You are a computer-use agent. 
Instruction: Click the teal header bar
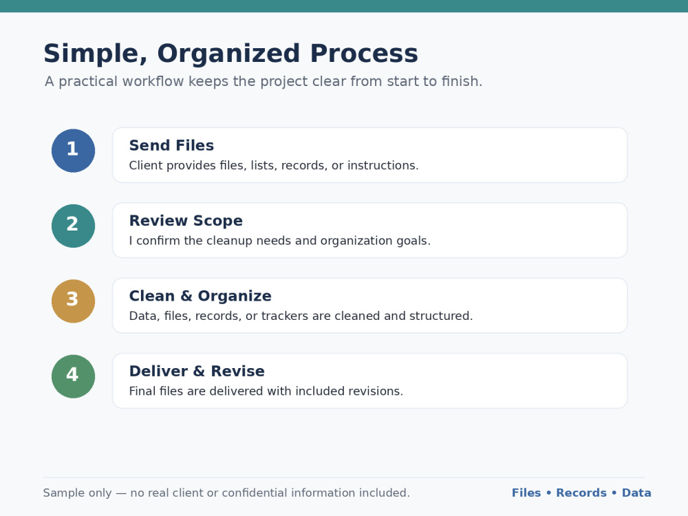point(344,6)
